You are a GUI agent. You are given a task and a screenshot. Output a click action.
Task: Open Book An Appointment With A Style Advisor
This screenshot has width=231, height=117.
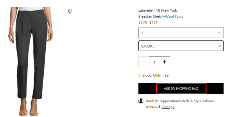180,101
